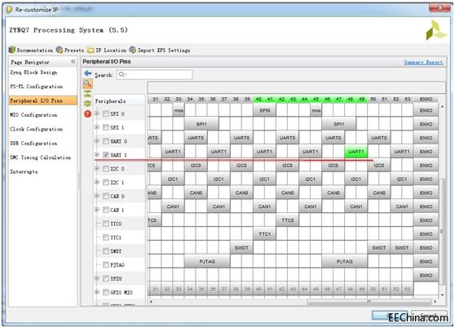Expand the I2C 1 tree node
This screenshot has height=328, width=455.
(x=97, y=182)
